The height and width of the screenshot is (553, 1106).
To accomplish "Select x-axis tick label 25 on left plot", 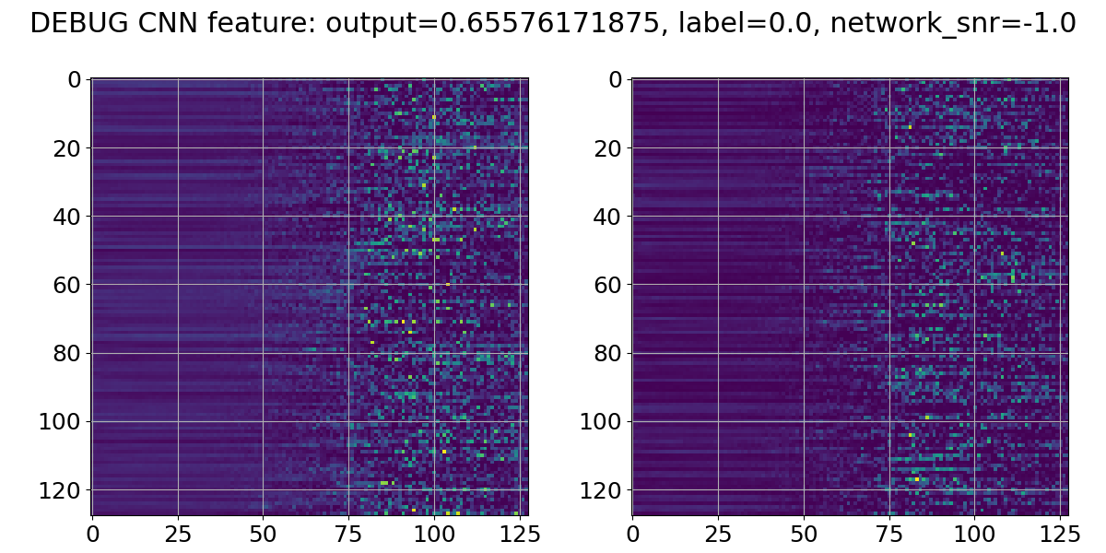I will pyautogui.click(x=178, y=533).
